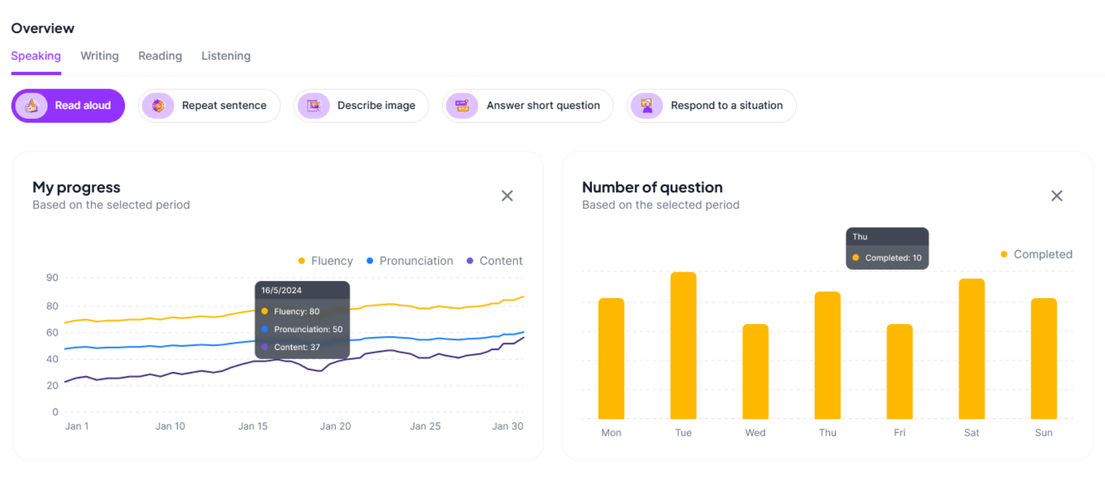Click the 'Pronunciation: 50' tooltip value
1105x488 pixels.
[x=308, y=330]
